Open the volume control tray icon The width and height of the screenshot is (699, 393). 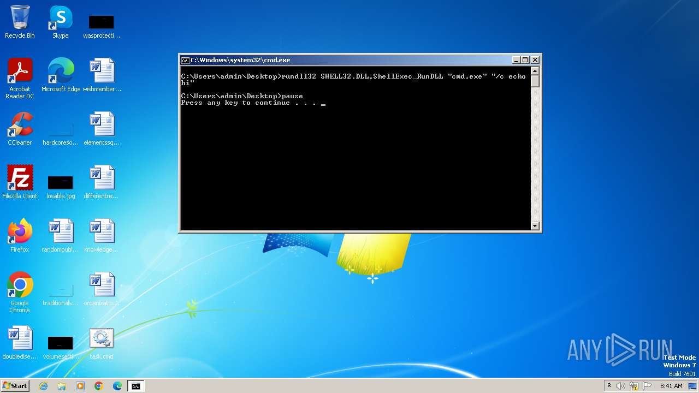[x=621, y=386]
